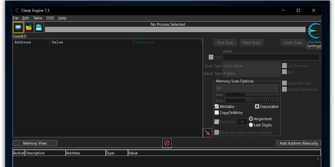Click the red arrow add-to-list icon
This screenshot has width=335, height=167.
click(207, 133)
